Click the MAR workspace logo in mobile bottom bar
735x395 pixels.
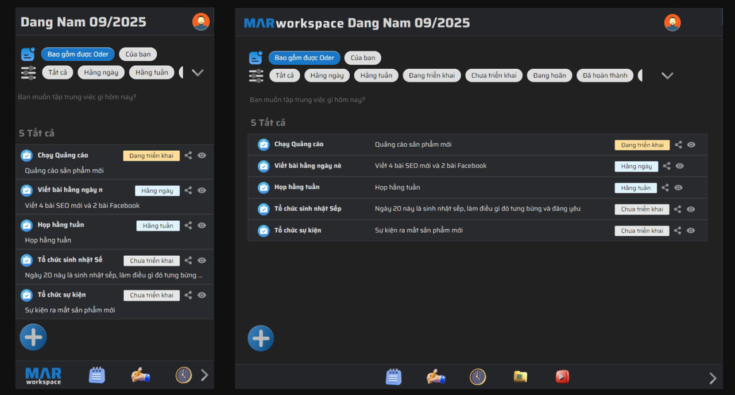click(44, 376)
